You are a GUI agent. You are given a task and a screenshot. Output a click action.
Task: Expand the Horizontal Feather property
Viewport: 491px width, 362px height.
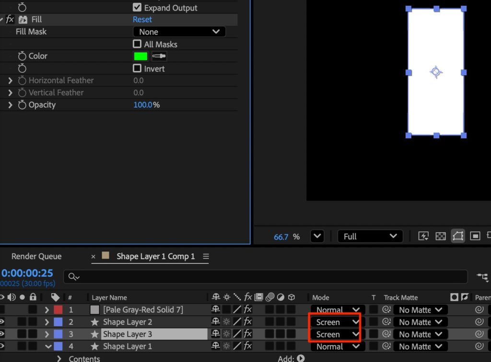point(10,80)
